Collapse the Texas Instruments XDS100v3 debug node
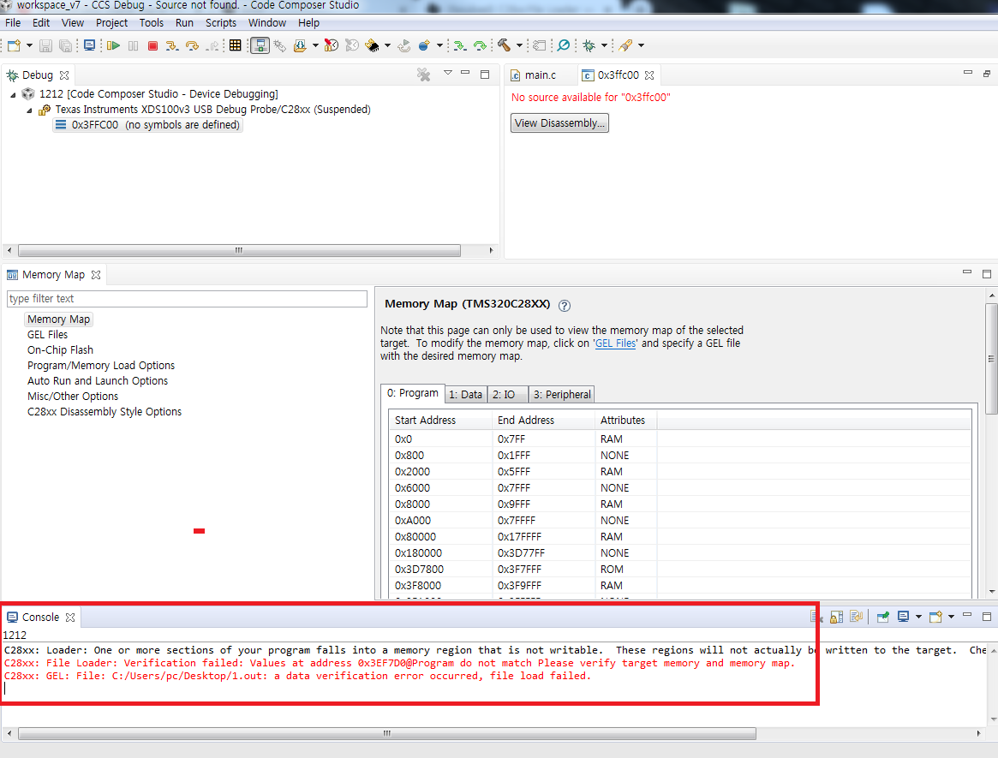Viewport: 998px width, 758px height. (29, 109)
